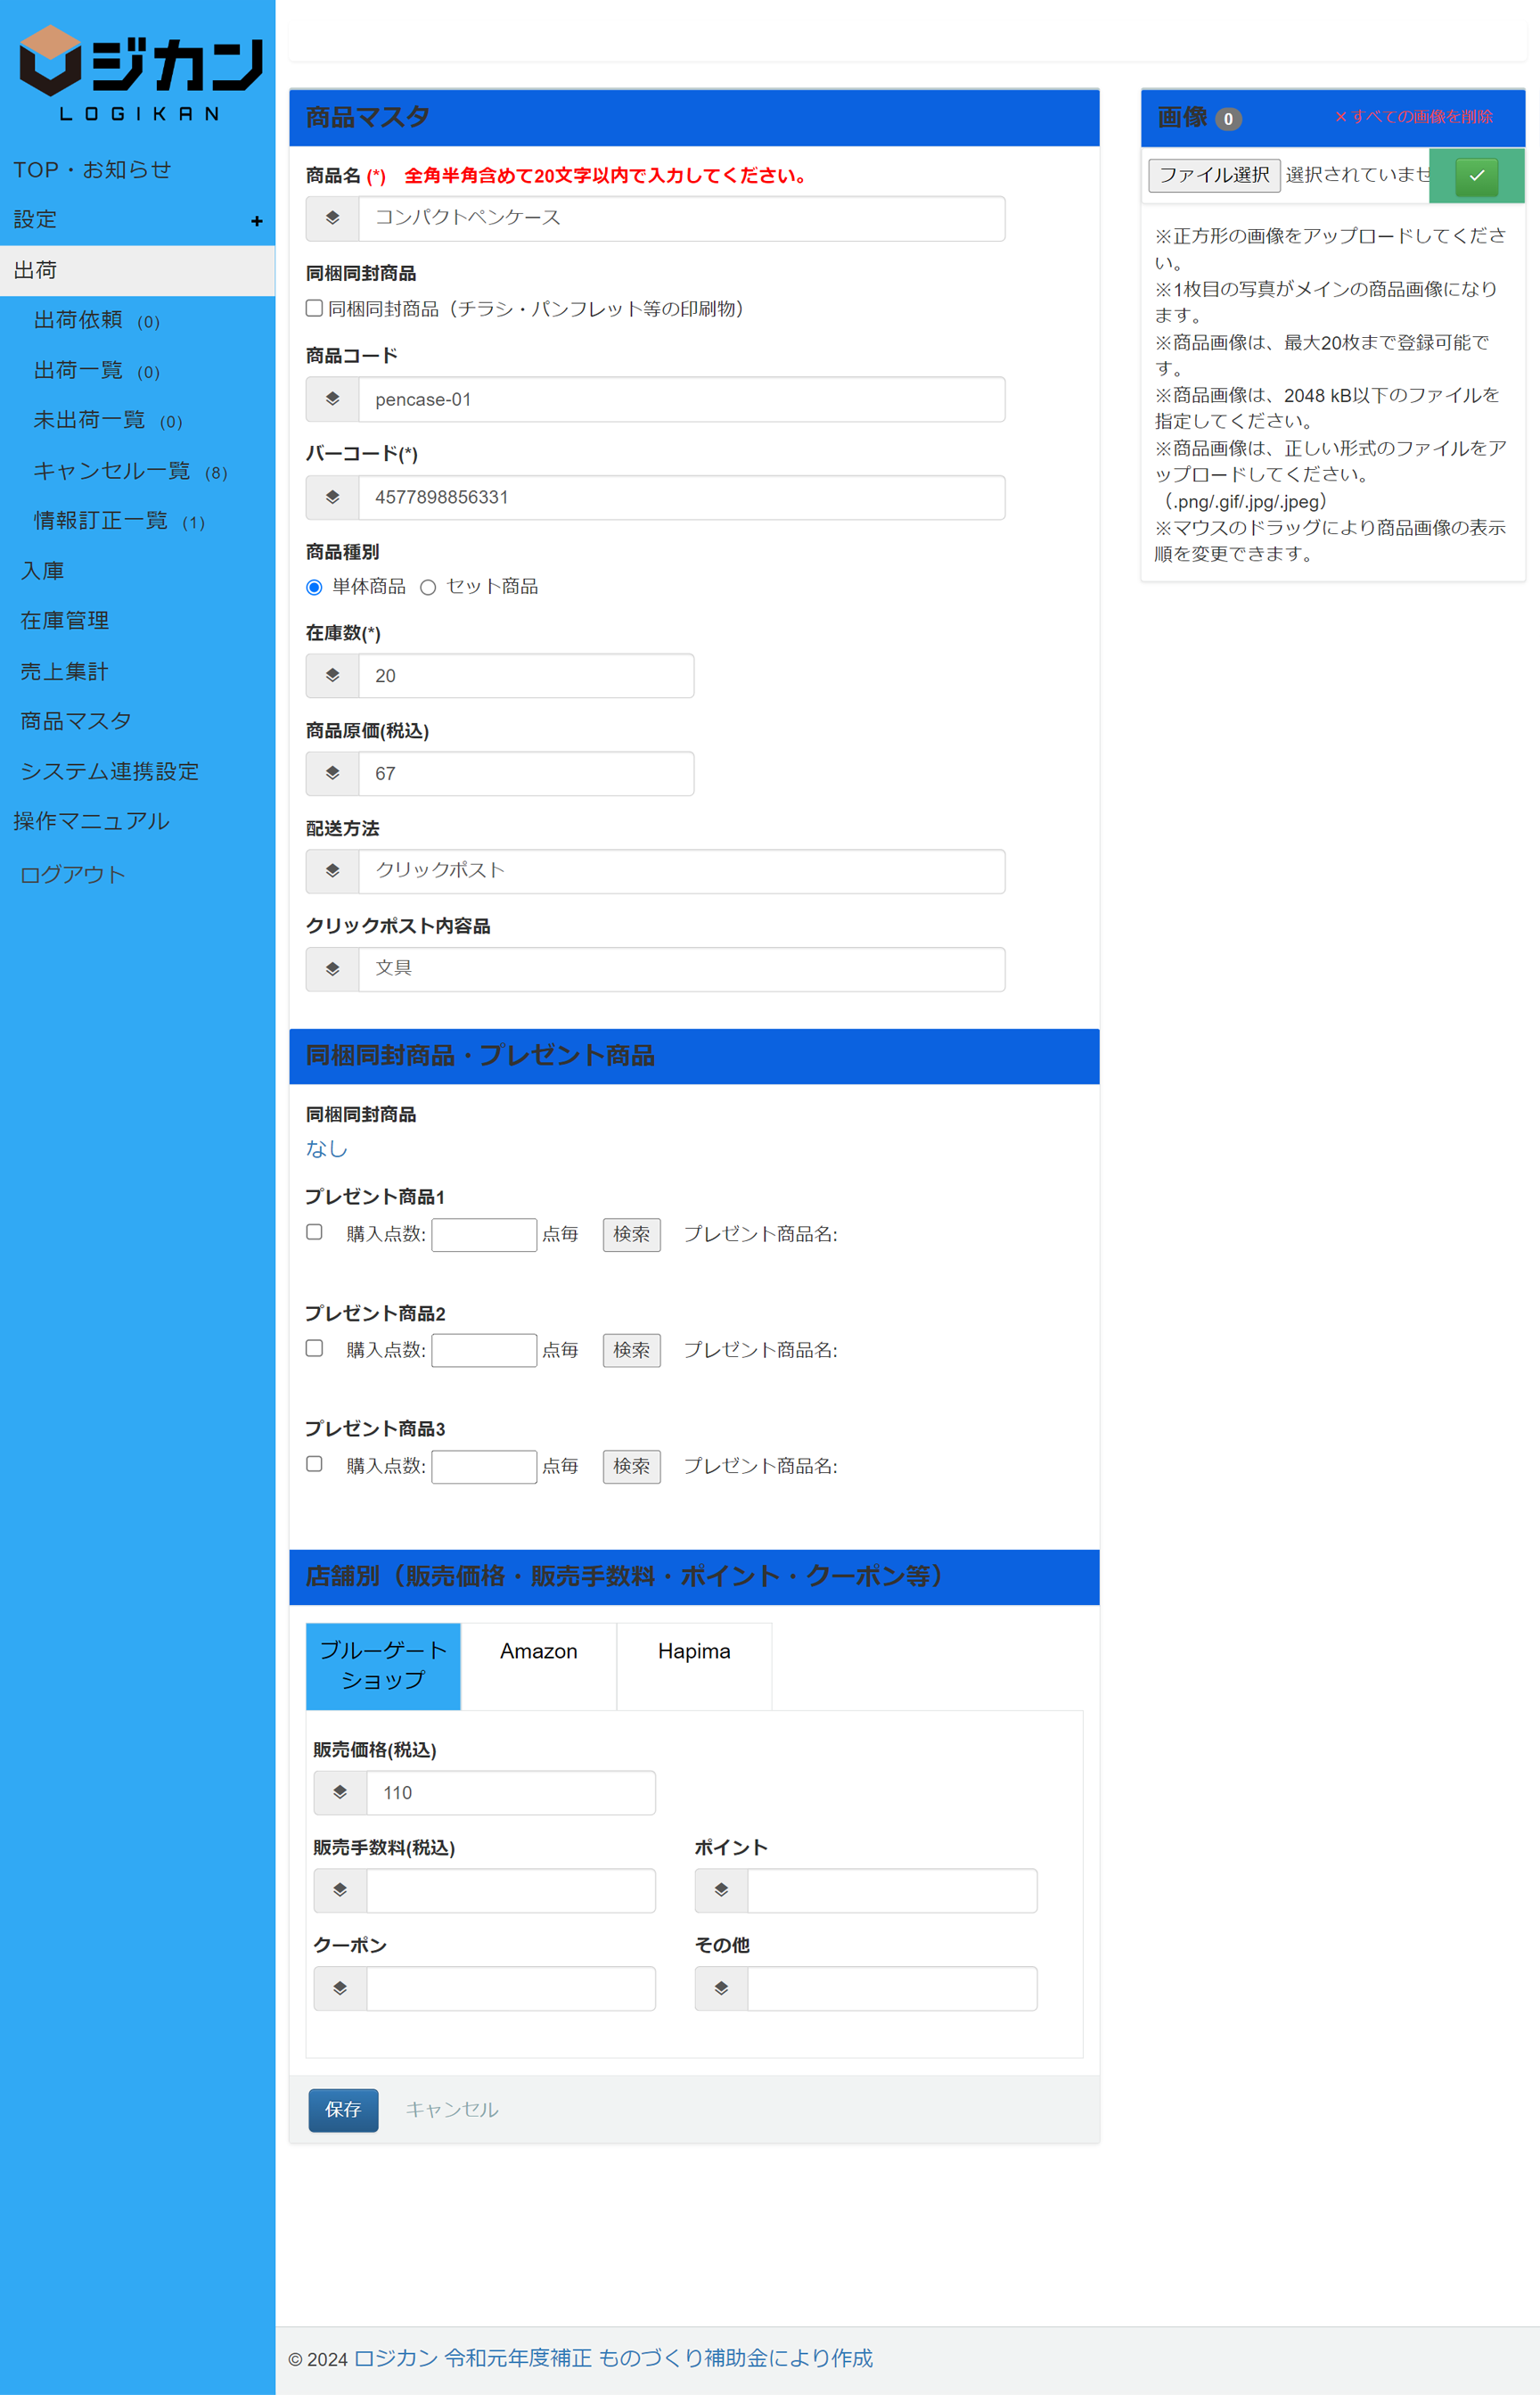
Task: Click the 保存 button
Action: [x=343, y=2110]
